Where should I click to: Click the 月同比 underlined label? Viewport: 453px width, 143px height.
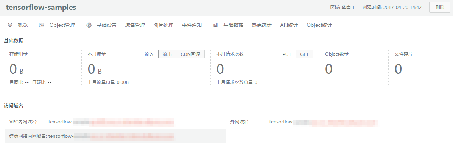point(16,82)
